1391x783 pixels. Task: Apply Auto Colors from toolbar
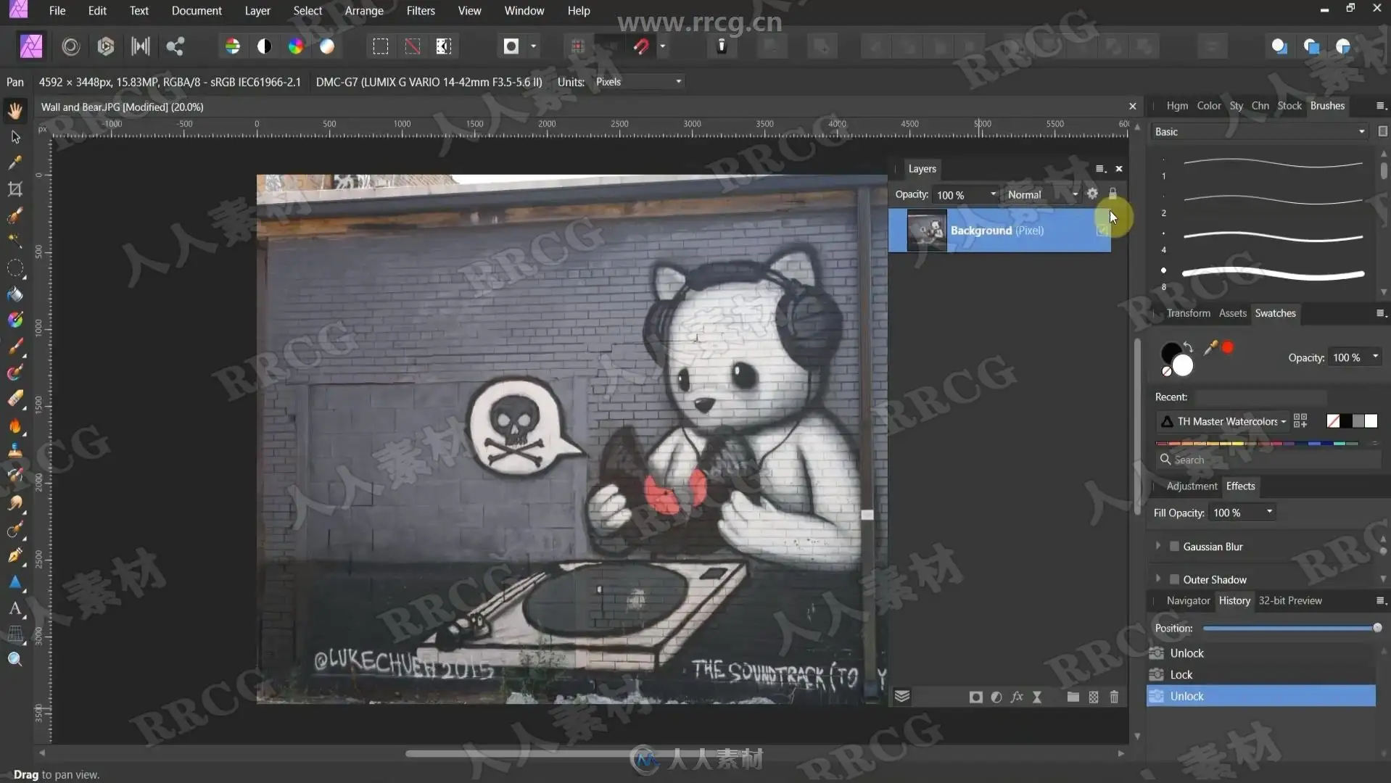pos(296,46)
